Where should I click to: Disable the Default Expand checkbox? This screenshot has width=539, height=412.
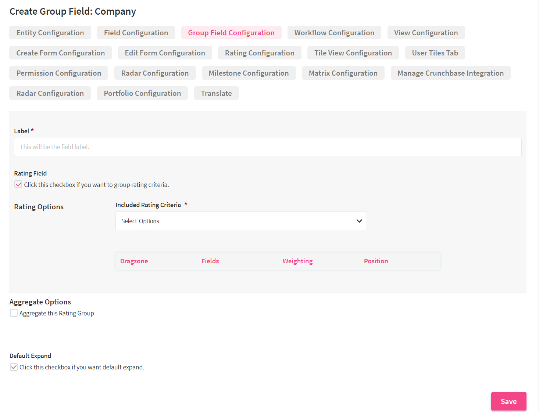pos(14,367)
